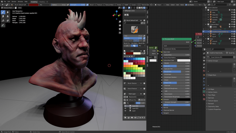Select the Soften tool in toolbar
This screenshot has width=236, height=133.
tap(7, 12)
